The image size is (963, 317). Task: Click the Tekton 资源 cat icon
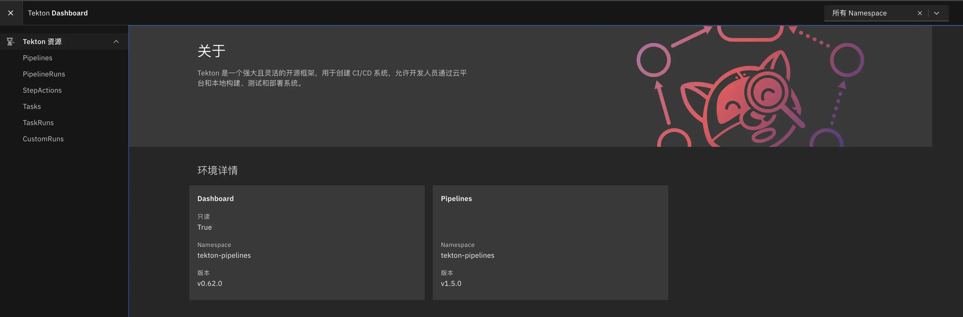click(x=10, y=41)
